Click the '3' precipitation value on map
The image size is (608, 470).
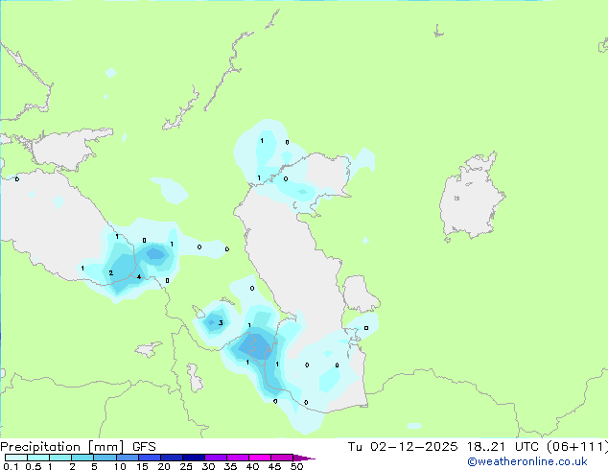click(221, 322)
